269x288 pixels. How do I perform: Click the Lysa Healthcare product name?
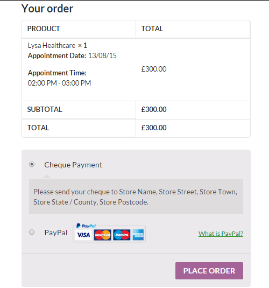(x=52, y=45)
